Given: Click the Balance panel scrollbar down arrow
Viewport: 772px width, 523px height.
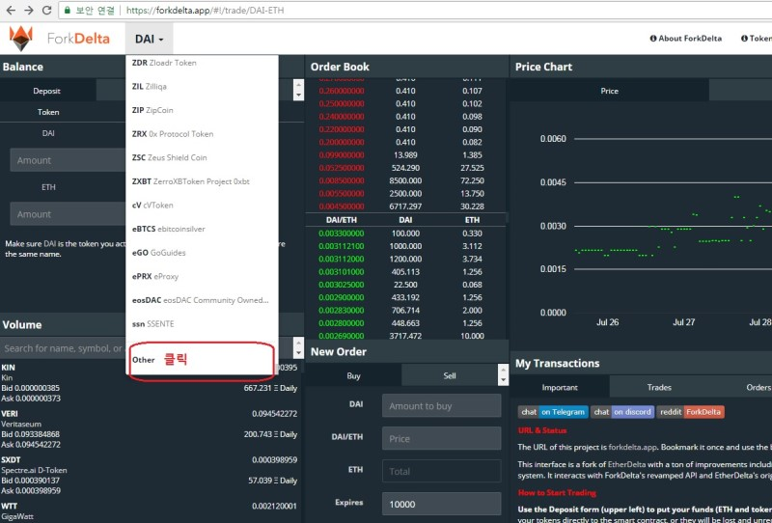Looking at the screenshot, I should click(298, 96).
